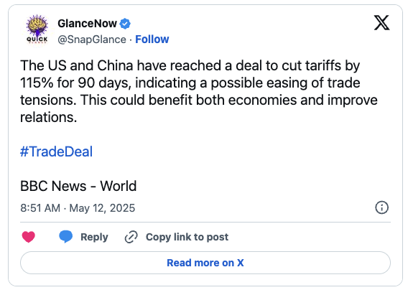Open the GlanceNow brain logo avatar
This screenshot has height=290, width=408.
click(x=37, y=30)
